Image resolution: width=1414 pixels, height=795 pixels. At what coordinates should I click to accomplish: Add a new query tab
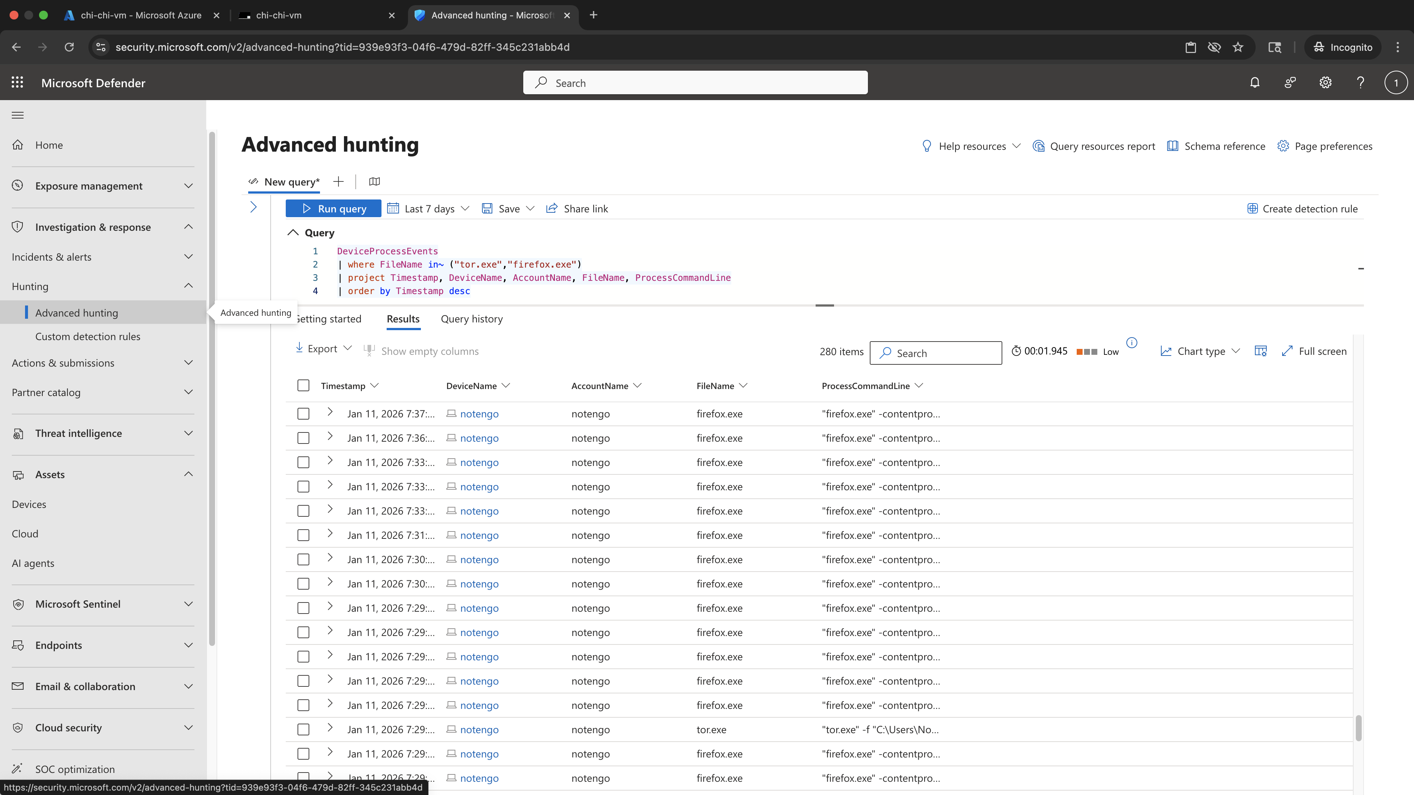[x=338, y=181]
